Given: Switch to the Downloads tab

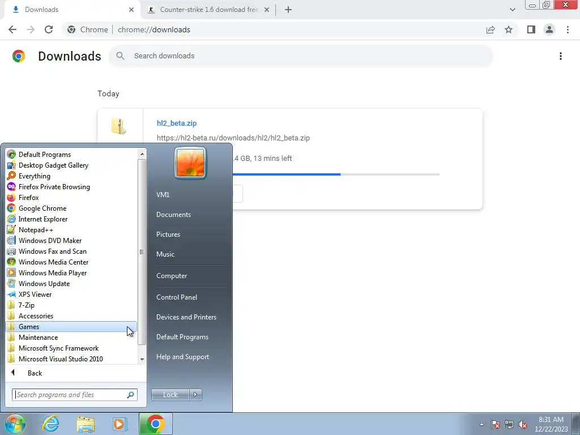Looking at the screenshot, I should click(x=72, y=10).
